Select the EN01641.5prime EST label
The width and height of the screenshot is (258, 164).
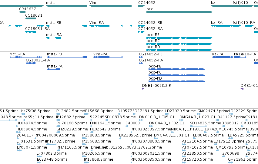(106, 123)
